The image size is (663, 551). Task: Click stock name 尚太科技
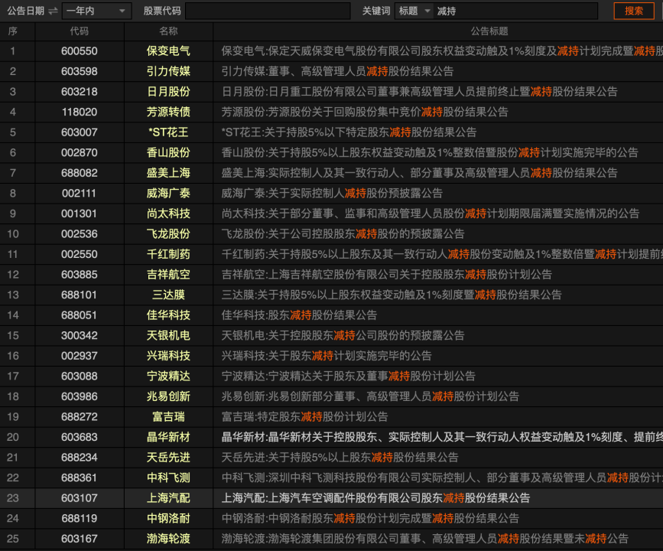pyautogui.click(x=168, y=214)
